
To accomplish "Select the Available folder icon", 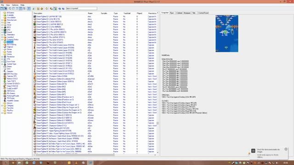I will tap(5, 15).
